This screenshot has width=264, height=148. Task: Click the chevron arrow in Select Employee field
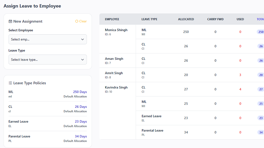click(x=82, y=39)
